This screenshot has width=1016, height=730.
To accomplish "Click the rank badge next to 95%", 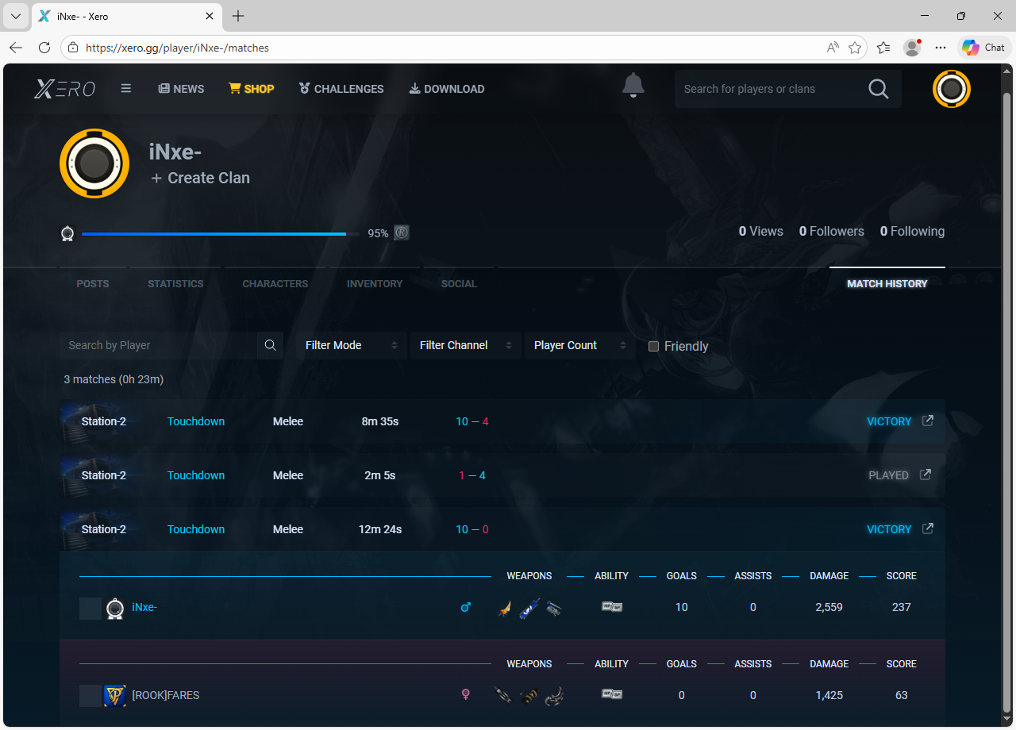I will coord(402,233).
